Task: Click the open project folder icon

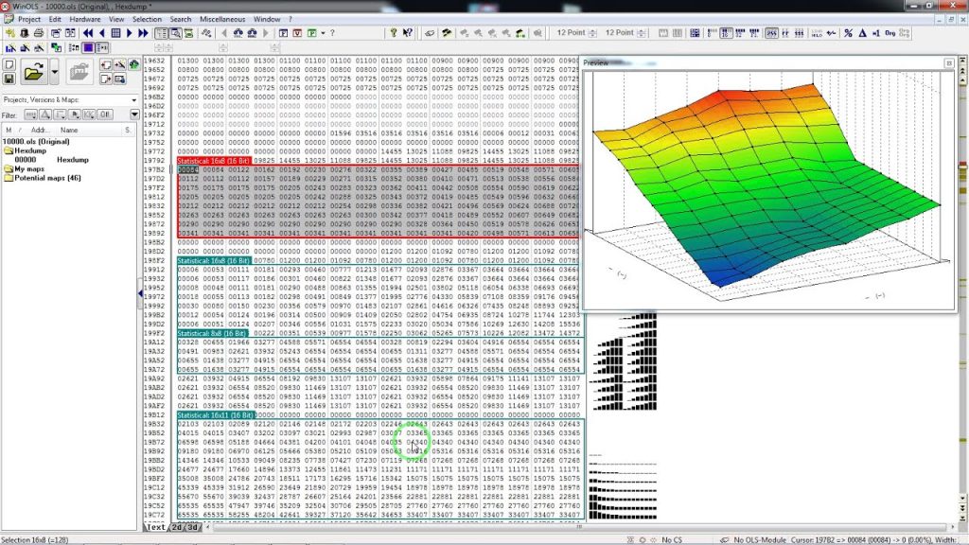Action: (x=34, y=72)
